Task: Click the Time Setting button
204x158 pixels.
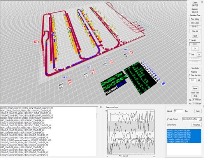Action: [195, 19]
